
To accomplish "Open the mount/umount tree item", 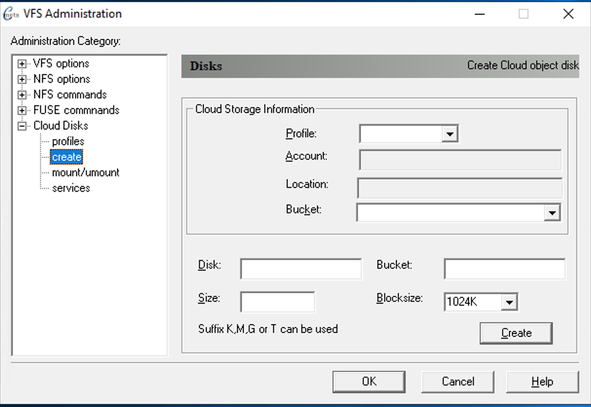I will pos(85,173).
